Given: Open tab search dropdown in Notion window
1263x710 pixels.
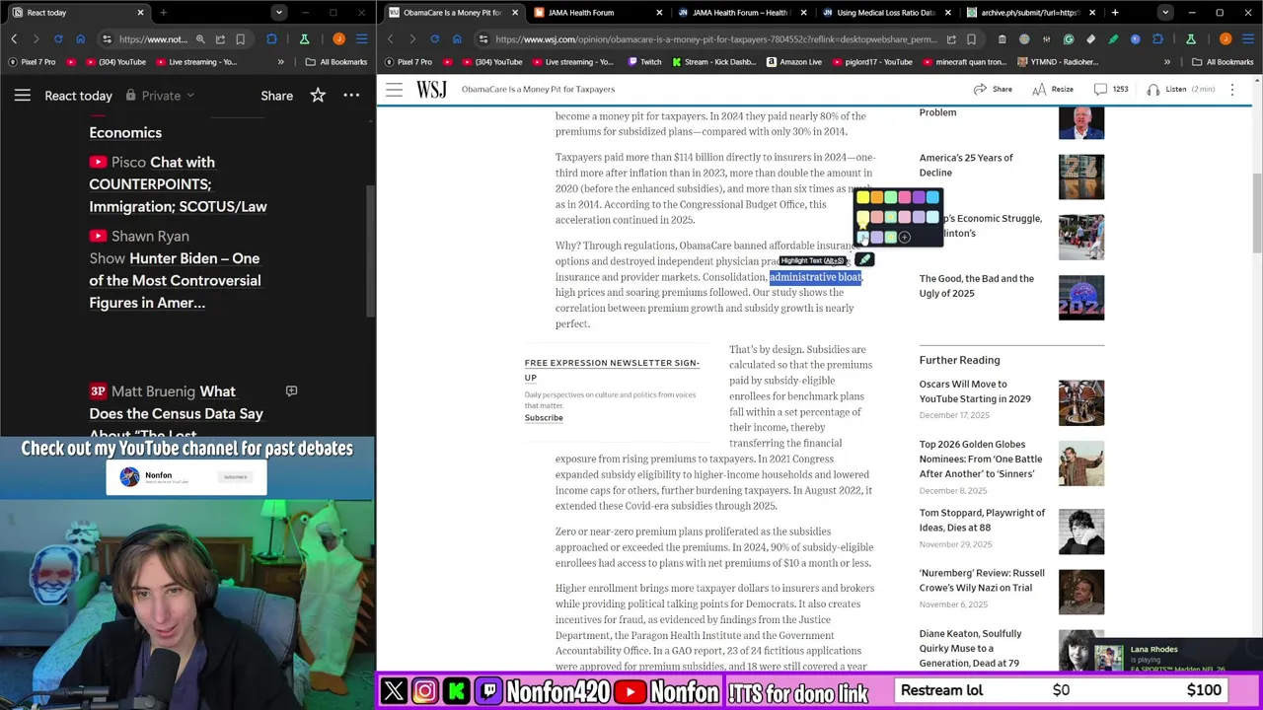Looking at the screenshot, I should (279, 13).
